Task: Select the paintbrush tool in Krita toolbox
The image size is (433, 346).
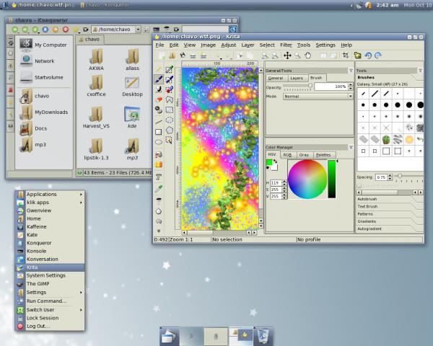Action: pos(159,79)
